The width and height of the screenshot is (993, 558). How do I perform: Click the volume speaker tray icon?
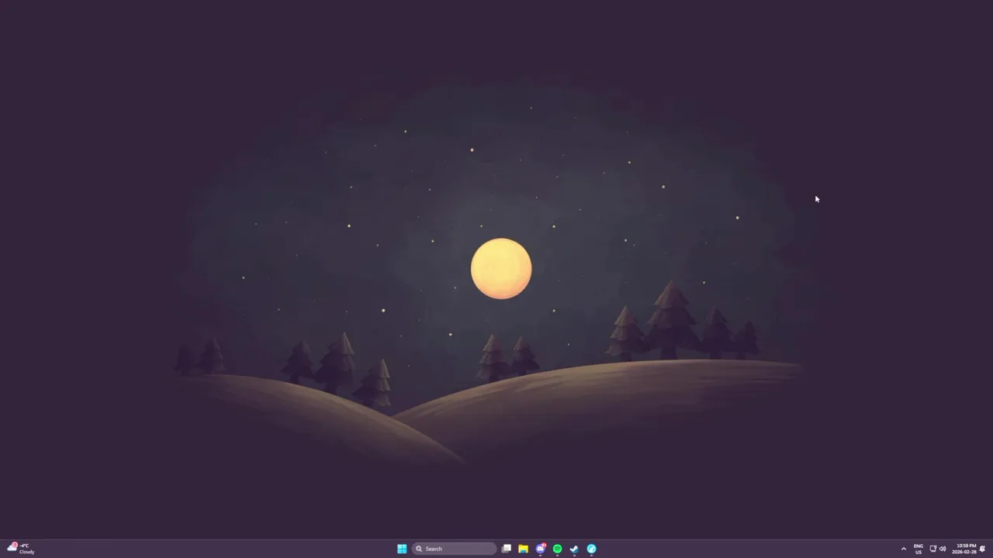click(943, 549)
